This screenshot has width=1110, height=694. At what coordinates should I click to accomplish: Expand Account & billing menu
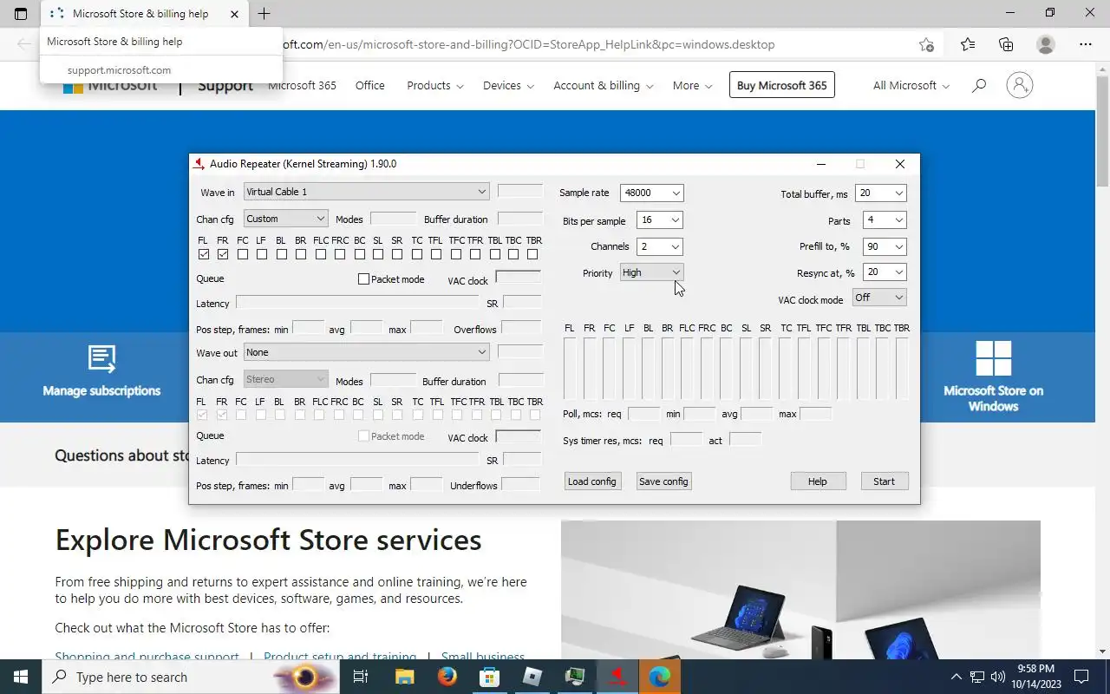604,85
